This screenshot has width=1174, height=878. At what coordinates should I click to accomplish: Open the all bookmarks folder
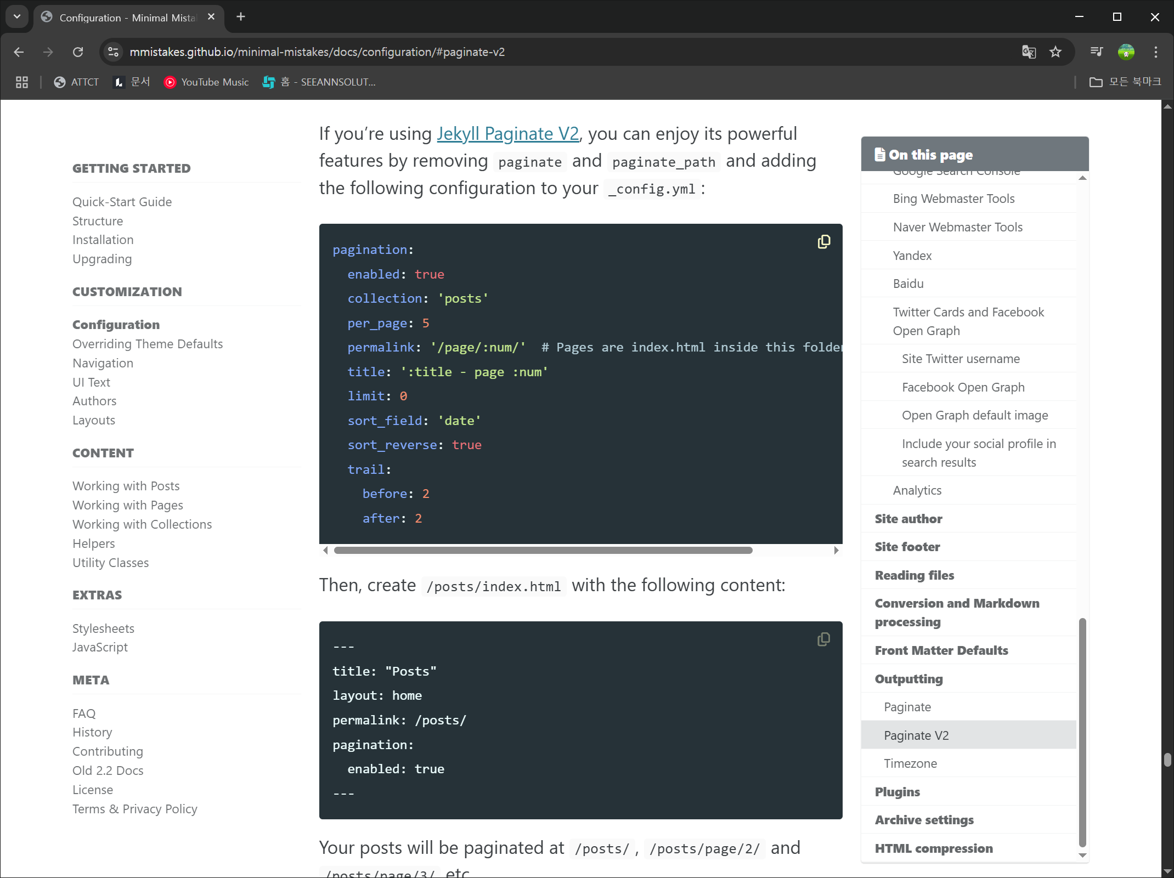click(x=1125, y=82)
